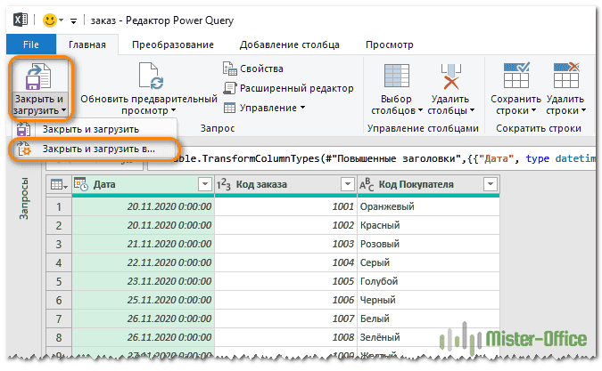Select 'Закрыть и загрузить в...' menu entry
602x371 pixels.
[x=98, y=149]
